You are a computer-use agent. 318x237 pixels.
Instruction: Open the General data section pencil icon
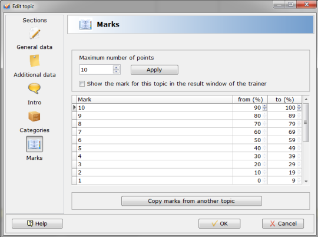(35, 34)
